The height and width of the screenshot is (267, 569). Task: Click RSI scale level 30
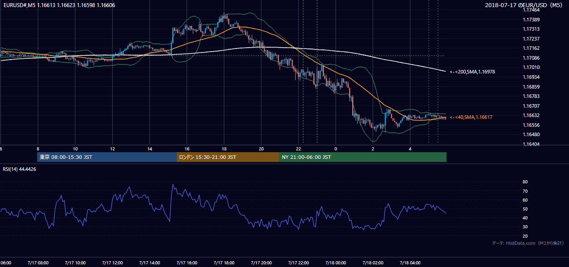[525, 227]
